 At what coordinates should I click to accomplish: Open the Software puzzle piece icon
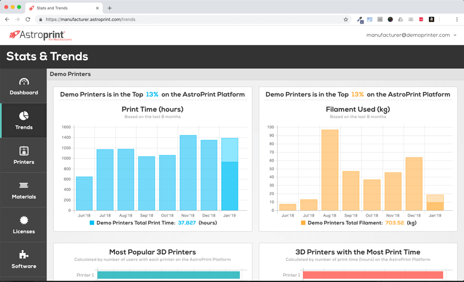point(24,255)
